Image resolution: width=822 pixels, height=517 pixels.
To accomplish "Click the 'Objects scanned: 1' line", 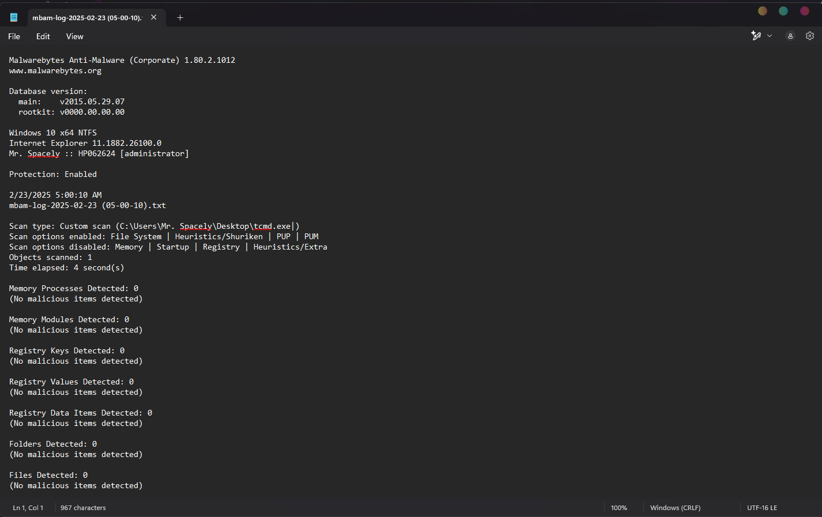I will [x=51, y=257].
